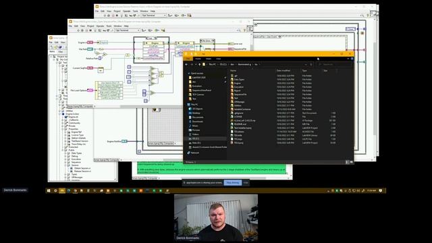Open the Project menu in the rearmost LabVIEW window
432x243 pixels.
pyautogui.click(x=117, y=11)
